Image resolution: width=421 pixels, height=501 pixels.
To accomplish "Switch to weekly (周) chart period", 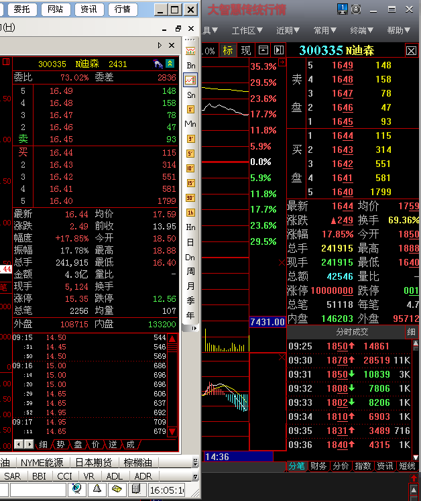I will pos(190,272).
